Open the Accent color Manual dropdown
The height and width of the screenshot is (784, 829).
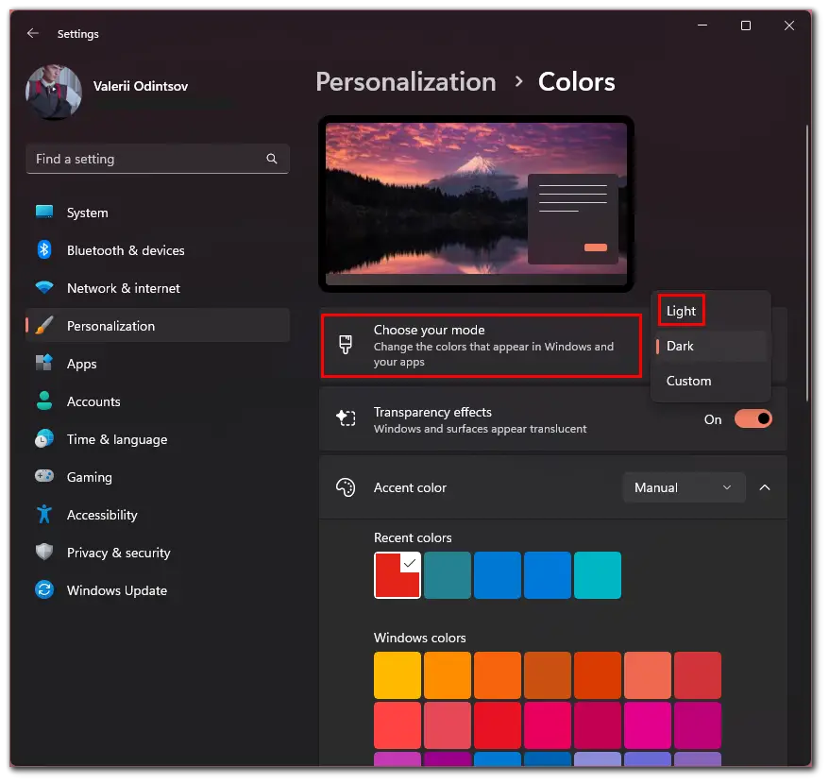684,487
